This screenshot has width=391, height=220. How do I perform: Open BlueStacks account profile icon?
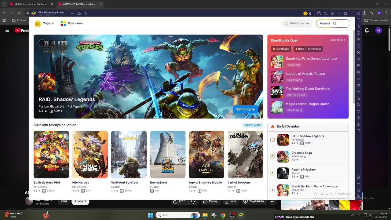point(319,13)
